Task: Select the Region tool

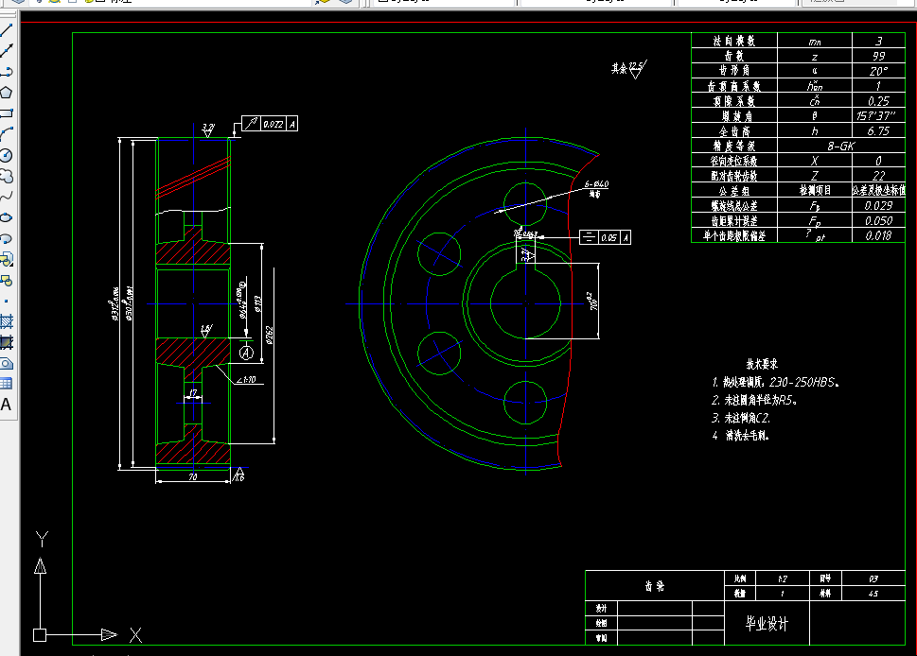Action: coord(7,363)
